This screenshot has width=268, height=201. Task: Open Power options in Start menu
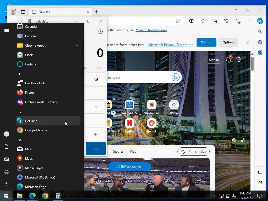pyautogui.click(x=7, y=185)
